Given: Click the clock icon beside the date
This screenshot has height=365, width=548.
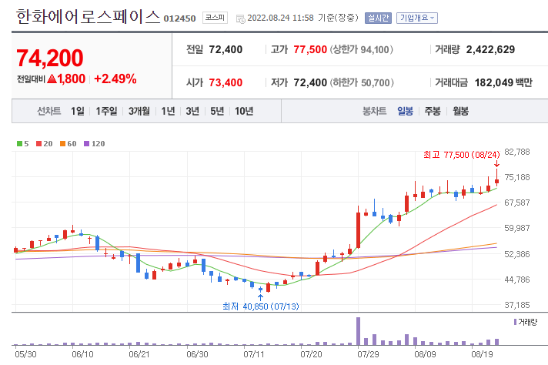Looking at the screenshot, I should pos(241,19).
